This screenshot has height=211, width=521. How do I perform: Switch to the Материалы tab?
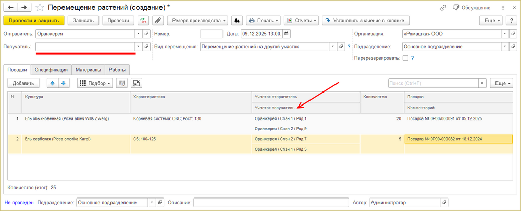click(88, 70)
